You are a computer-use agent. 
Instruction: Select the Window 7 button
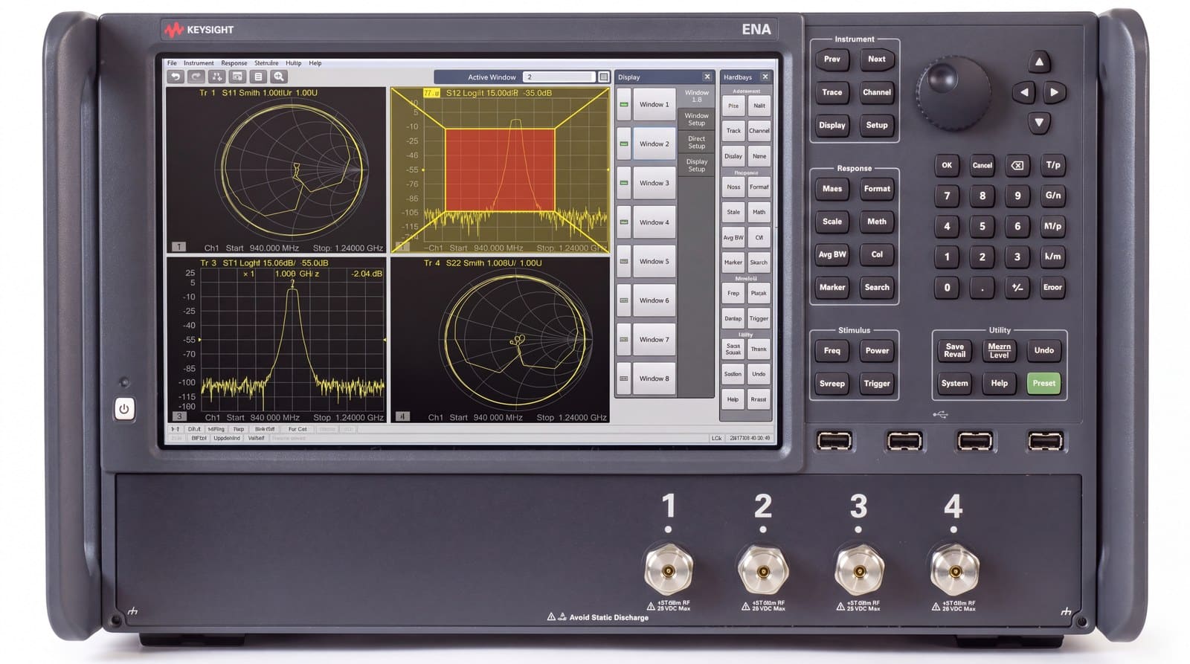[654, 339]
